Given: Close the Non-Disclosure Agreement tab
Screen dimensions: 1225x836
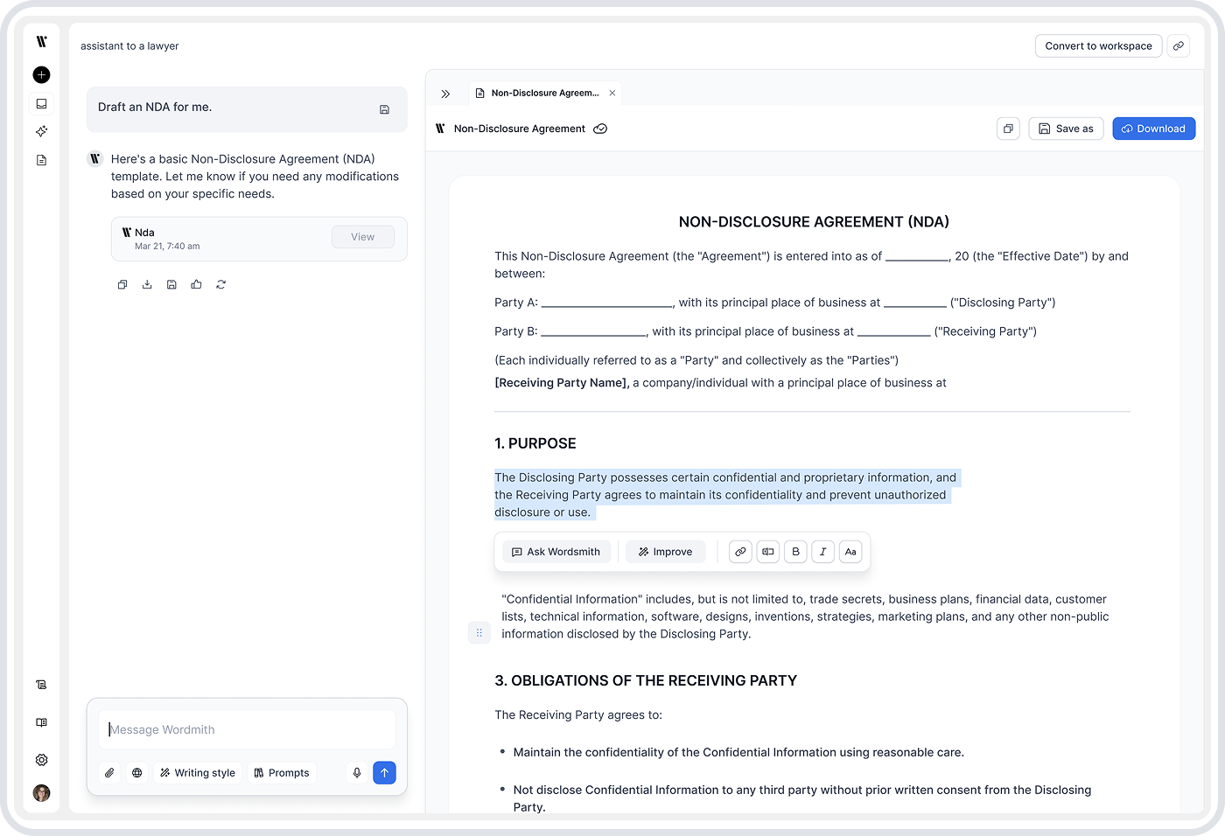Looking at the screenshot, I should (x=612, y=93).
